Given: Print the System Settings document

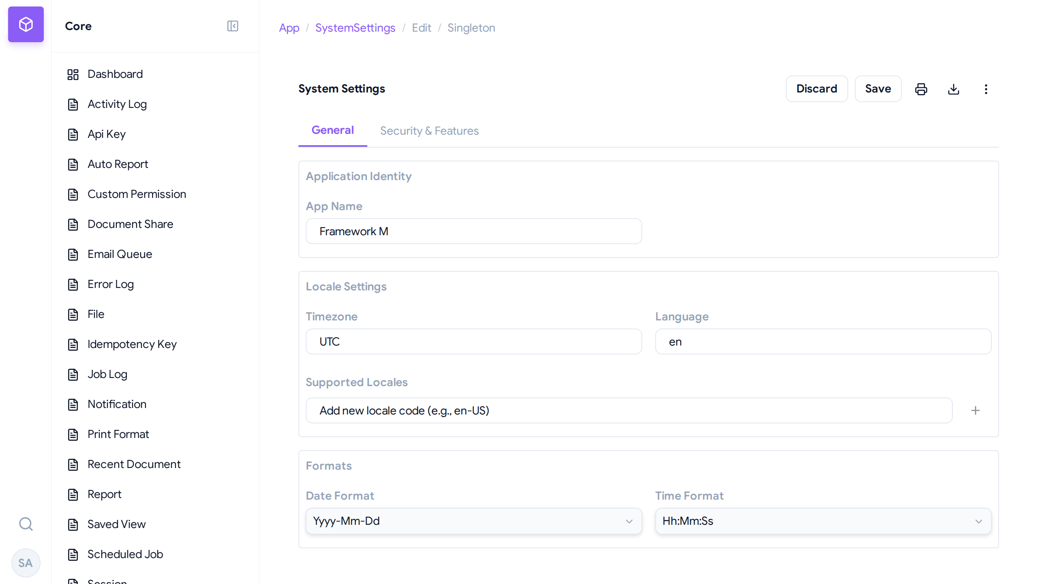Looking at the screenshot, I should click(x=921, y=89).
